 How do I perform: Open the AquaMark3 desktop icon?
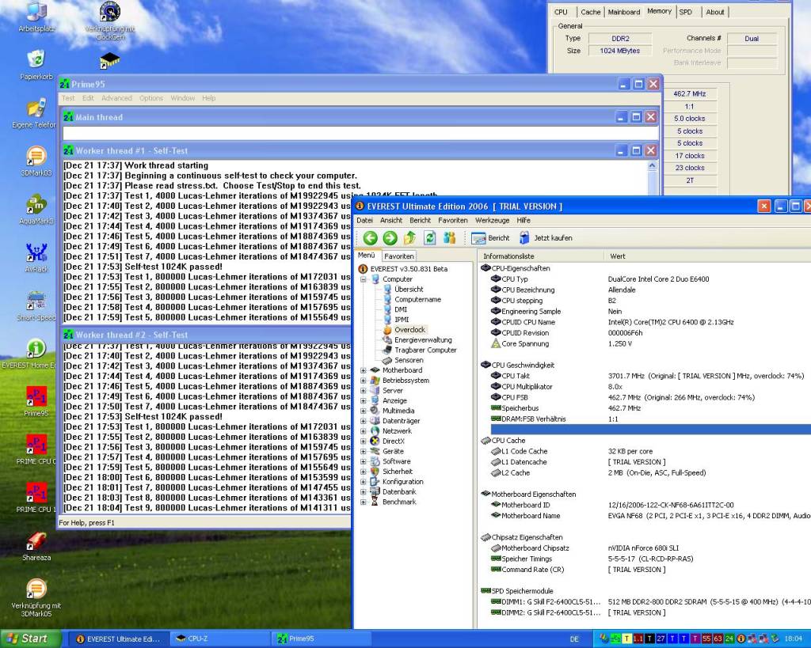36,210
